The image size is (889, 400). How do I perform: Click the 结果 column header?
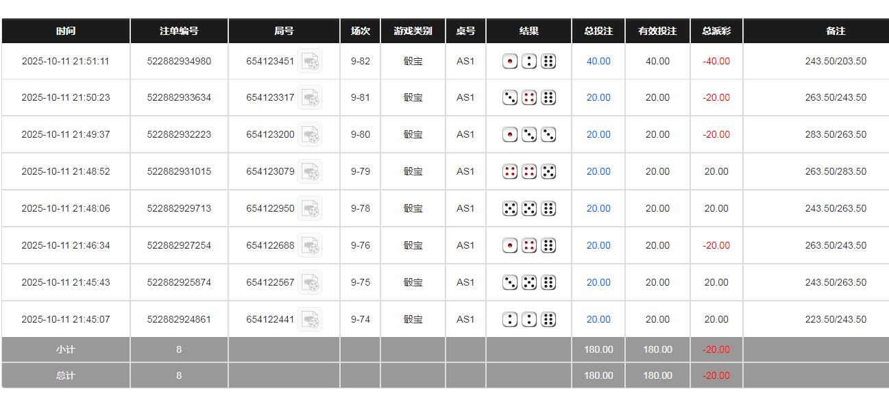pyautogui.click(x=529, y=32)
